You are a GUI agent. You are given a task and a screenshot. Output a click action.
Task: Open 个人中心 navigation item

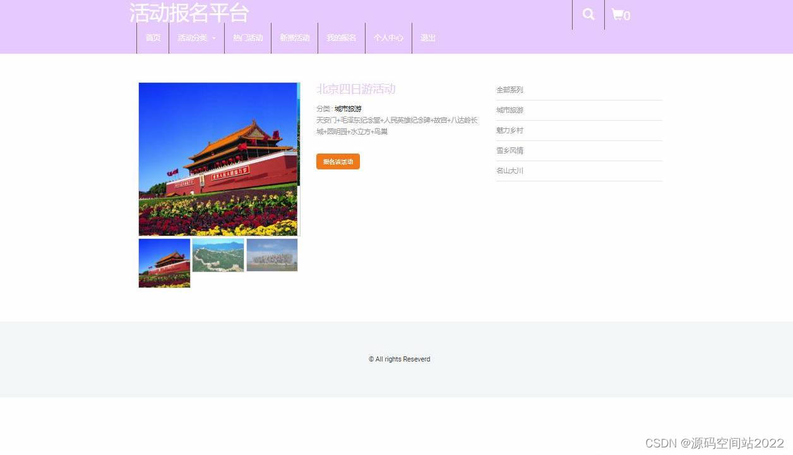[388, 38]
